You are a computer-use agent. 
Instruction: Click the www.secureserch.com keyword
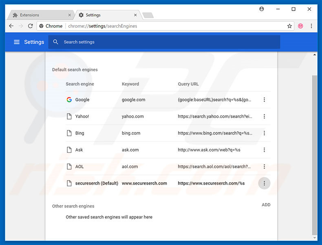point(144,183)
